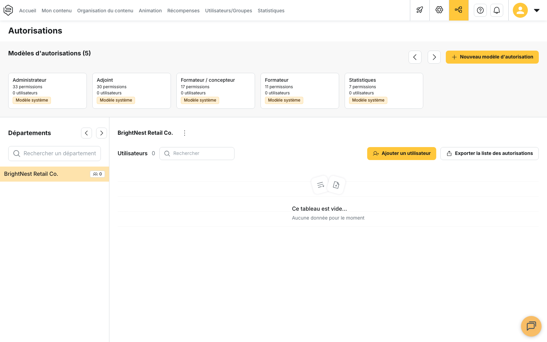Open the Récompenses menu
547x342 pixels.
click(x=184, y=11)
